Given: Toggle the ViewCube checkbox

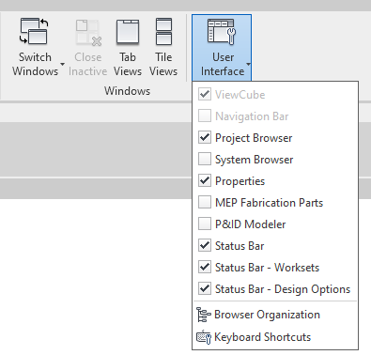Looking at the screenshot, I should (x=205, y=95).
